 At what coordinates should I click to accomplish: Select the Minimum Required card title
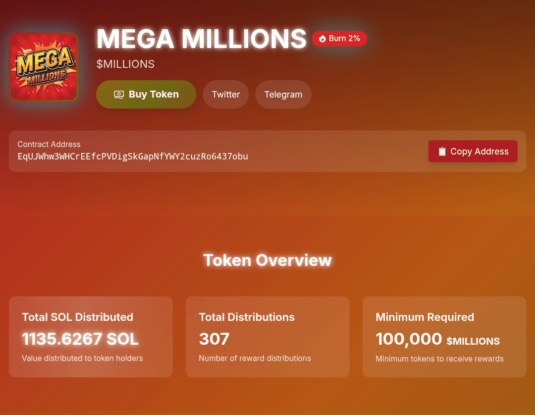pos(425,317)
